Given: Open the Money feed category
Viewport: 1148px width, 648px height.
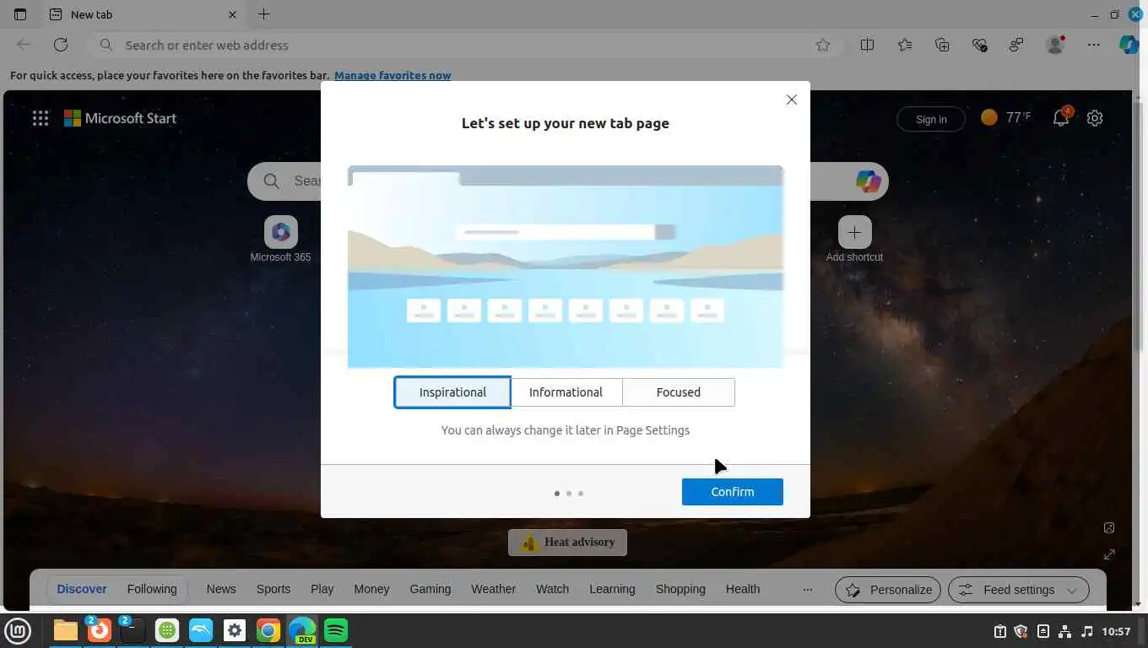Looking at the screenshot, I should tap(371, 589).
